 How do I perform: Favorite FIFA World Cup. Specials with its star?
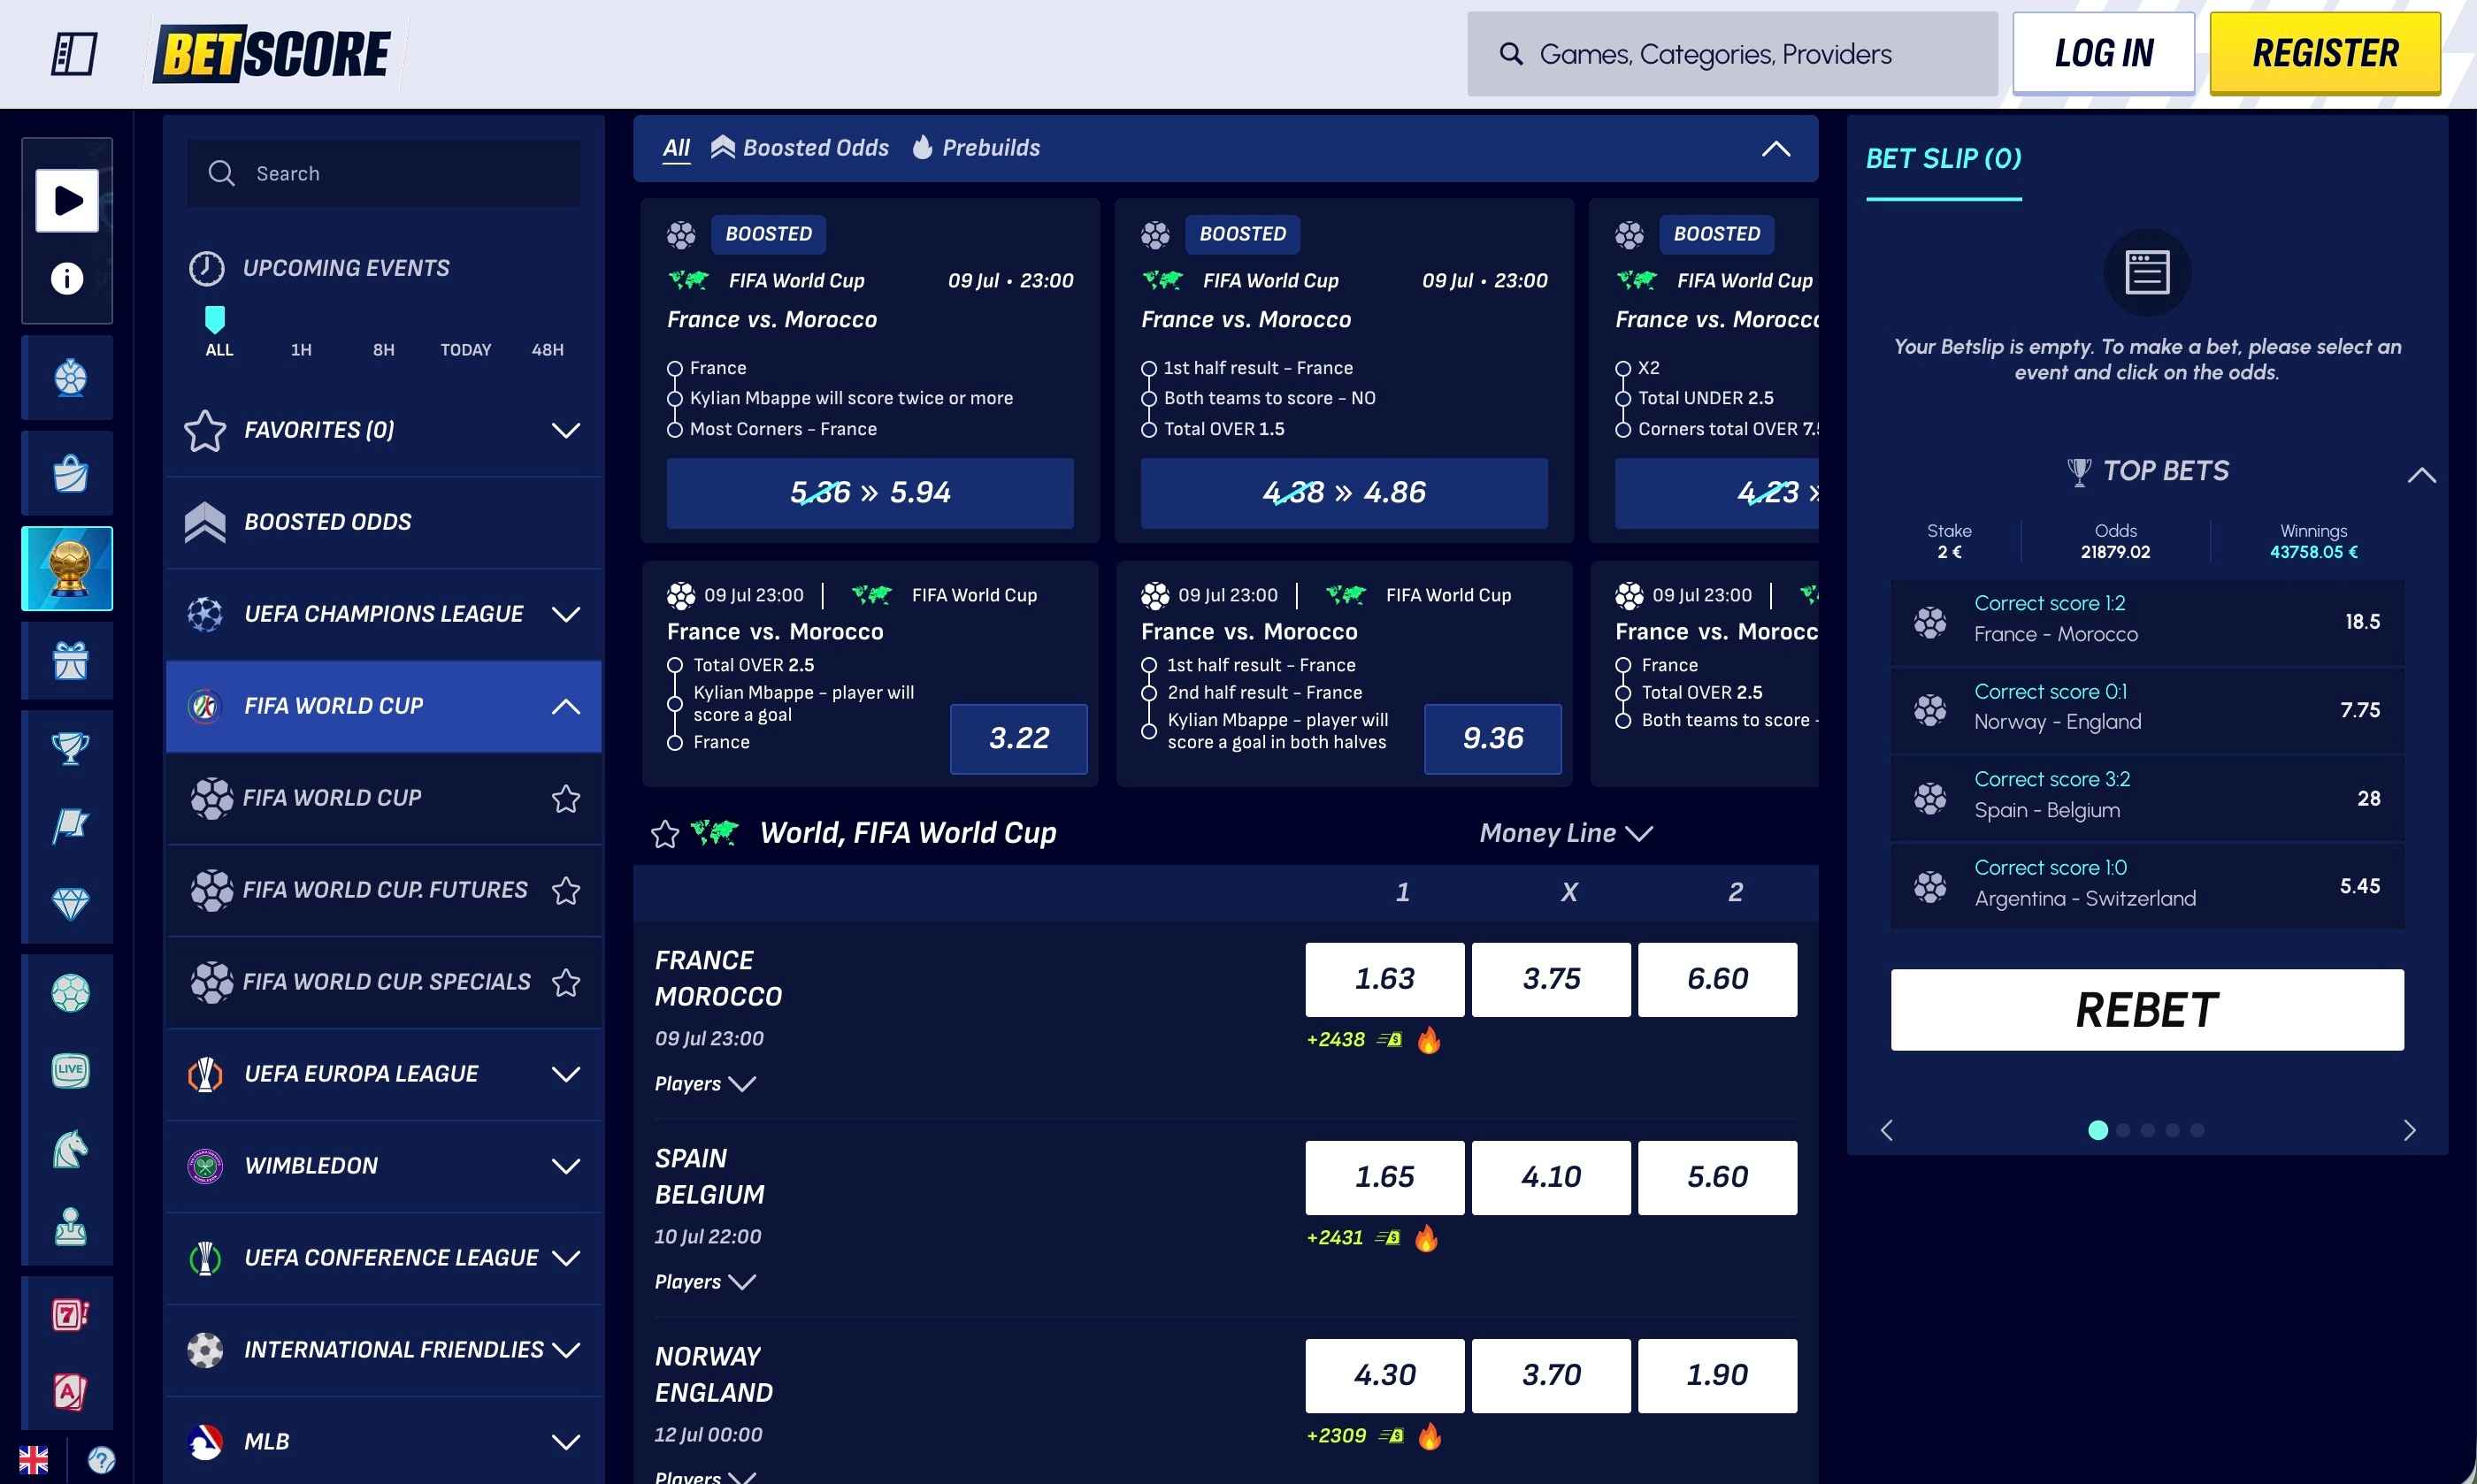click(x=566, y=982)
